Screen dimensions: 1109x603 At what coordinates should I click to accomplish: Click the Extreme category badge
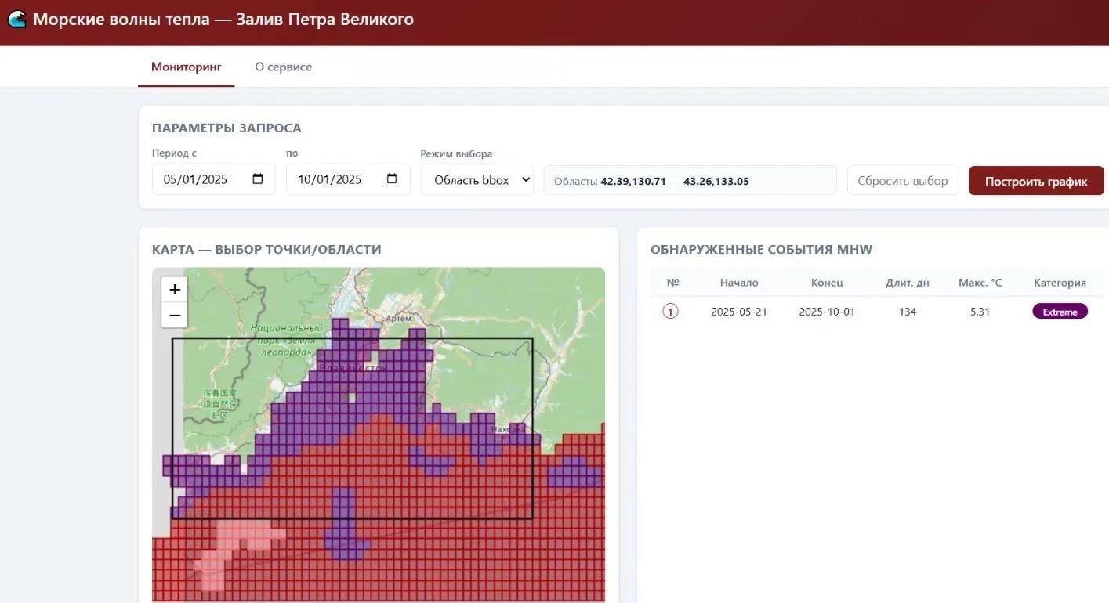[1060, 312]
